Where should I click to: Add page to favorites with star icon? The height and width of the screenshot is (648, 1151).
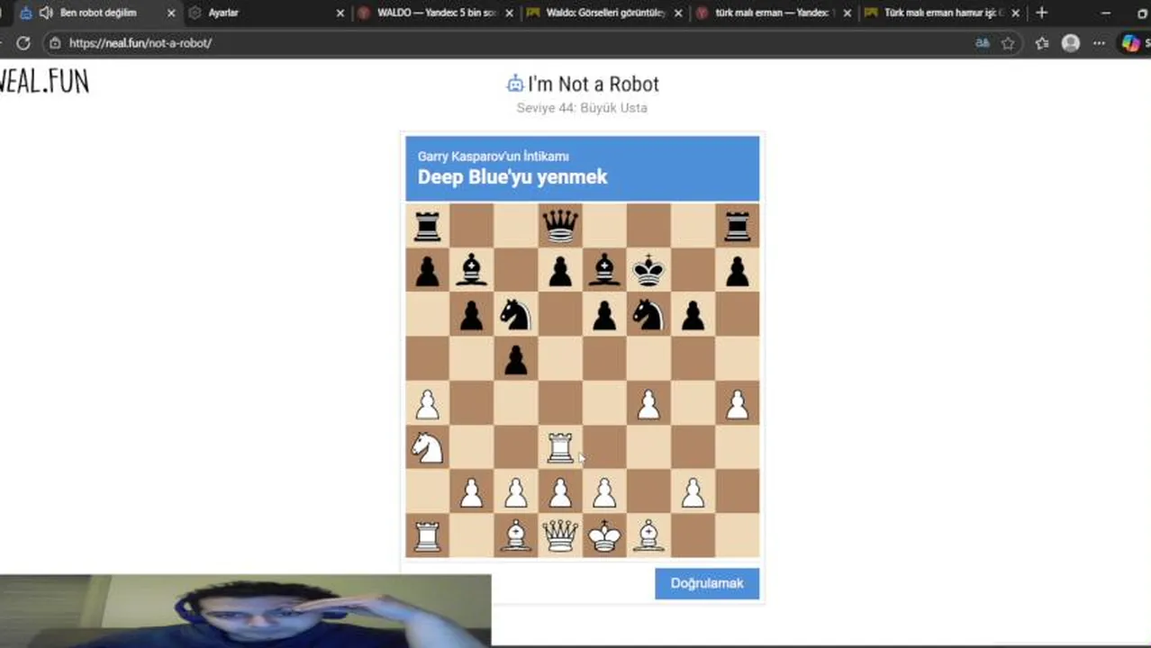pyautogui.click(x=1009, y=42)
